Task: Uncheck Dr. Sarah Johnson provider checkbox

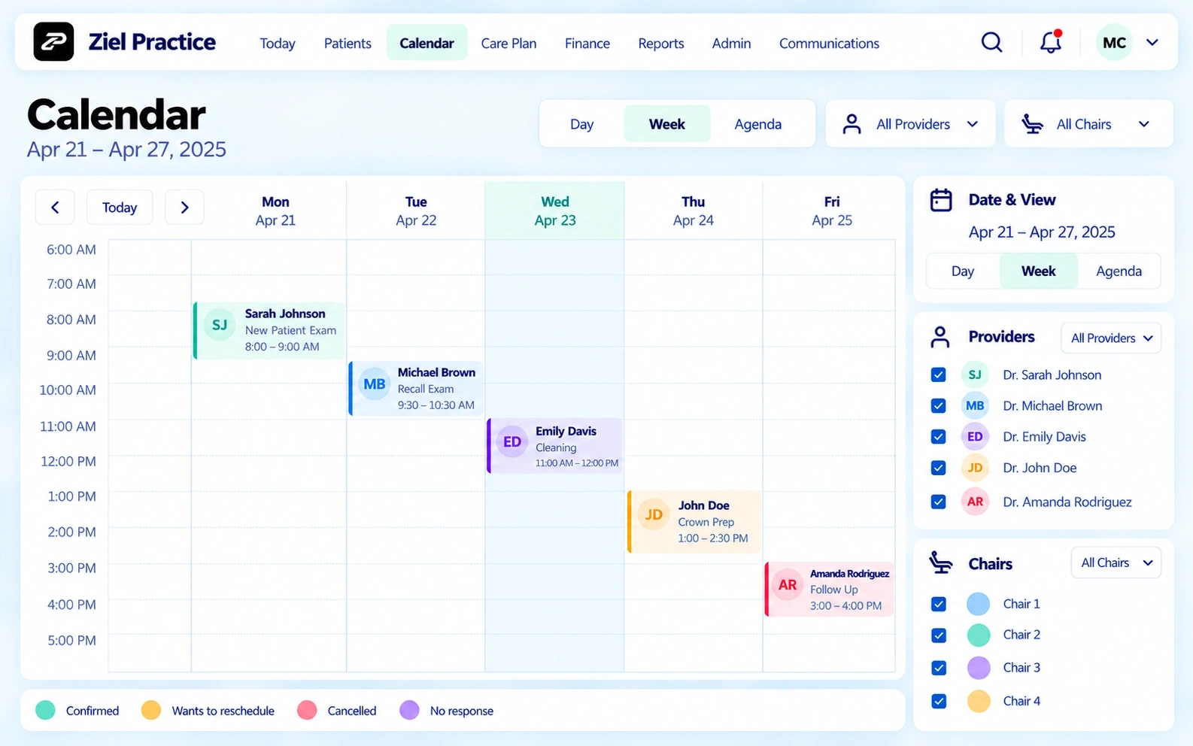Action: click(x=938, y=375)
